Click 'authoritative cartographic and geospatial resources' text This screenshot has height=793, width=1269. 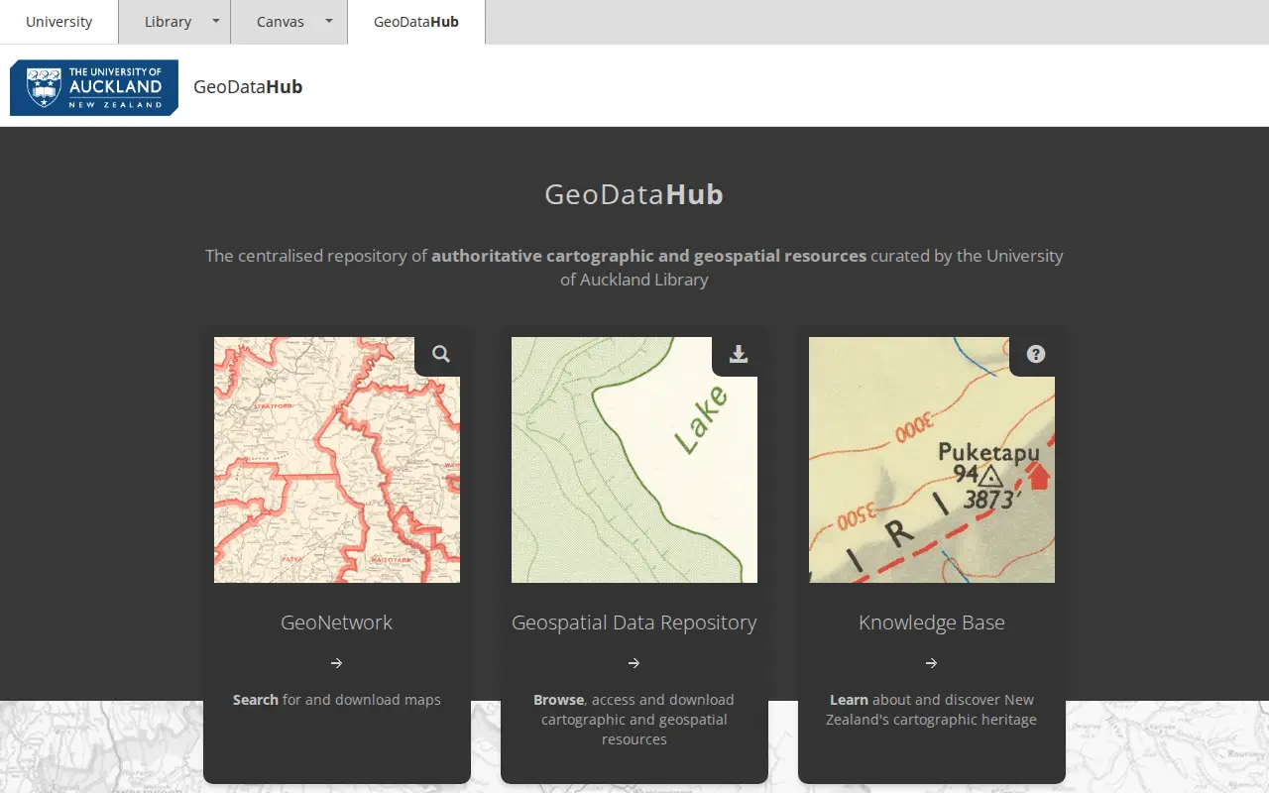649,256
